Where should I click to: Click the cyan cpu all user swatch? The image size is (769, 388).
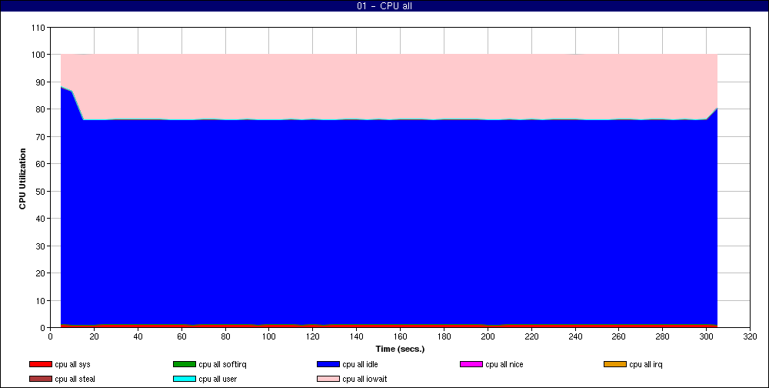tap(185, 379)
